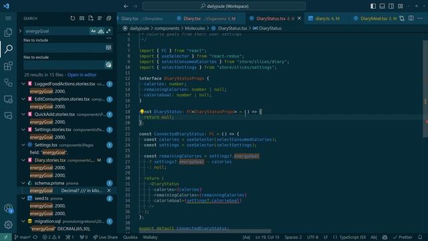Open the source control graph icon in activity bar
The image size is (428, 241).
pos(8,82)
